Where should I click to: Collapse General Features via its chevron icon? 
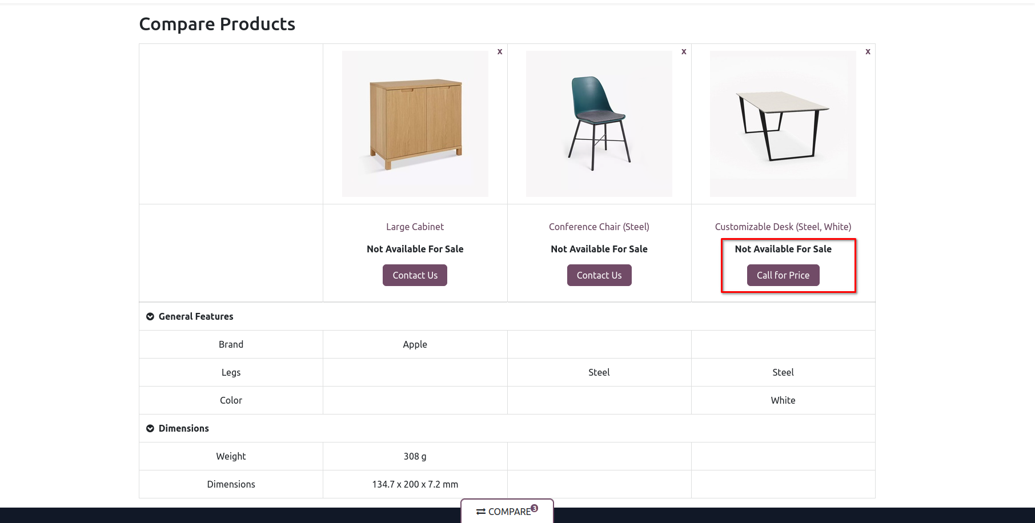(x=150, y=317)
